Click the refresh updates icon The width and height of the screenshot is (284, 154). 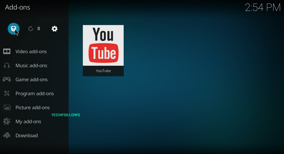click(31, 28)
